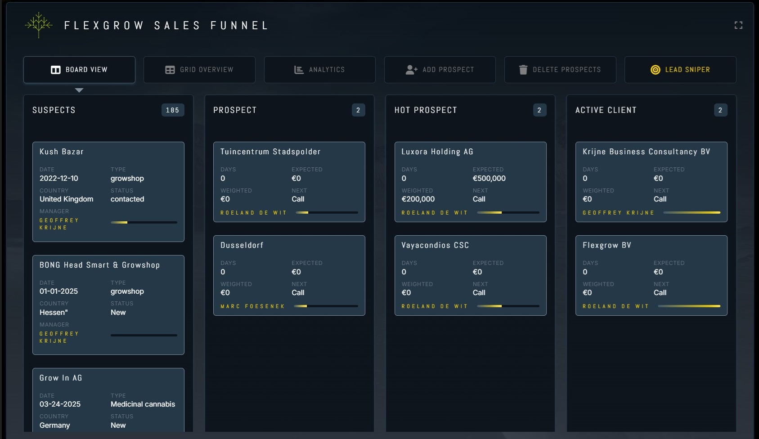This screenshot has width=759, height=439.
Task: Click the Board View columns icon
Action: [56, 70]
